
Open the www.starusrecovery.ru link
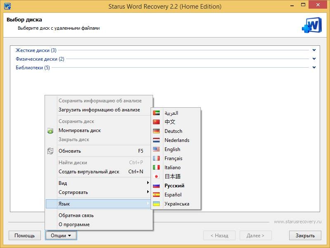coord(297,222)
